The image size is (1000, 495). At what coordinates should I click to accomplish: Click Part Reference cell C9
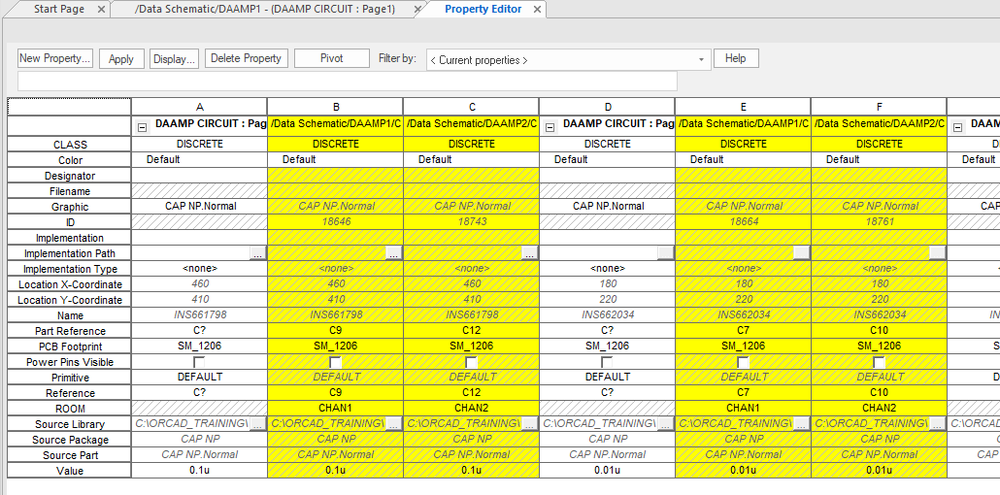pyautogui.click(x=335, y=330)
